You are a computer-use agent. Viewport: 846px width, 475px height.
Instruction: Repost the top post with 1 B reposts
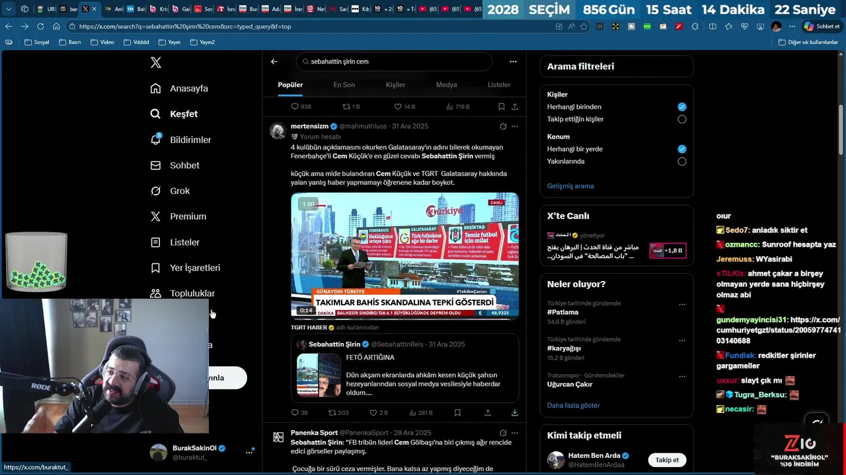[346, 107]
